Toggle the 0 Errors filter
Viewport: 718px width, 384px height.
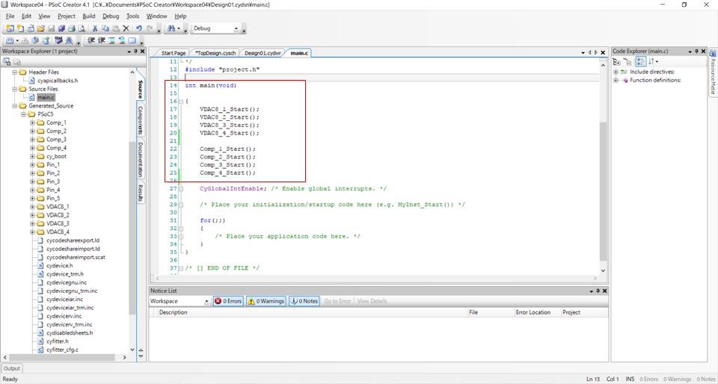click(228, 301)
